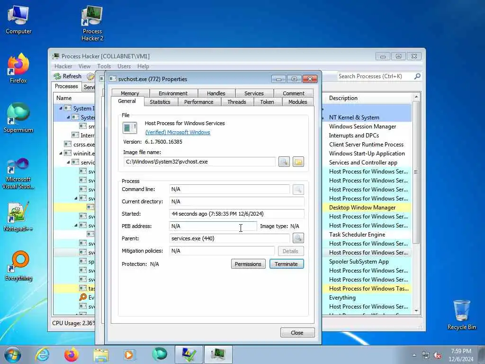
Task: Click the Close button in Properties dialog
Action: tap(297, 332)
